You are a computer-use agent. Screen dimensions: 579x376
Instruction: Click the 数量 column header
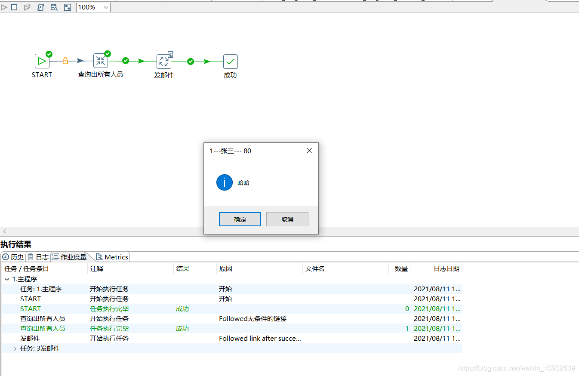tap(400, 268)
